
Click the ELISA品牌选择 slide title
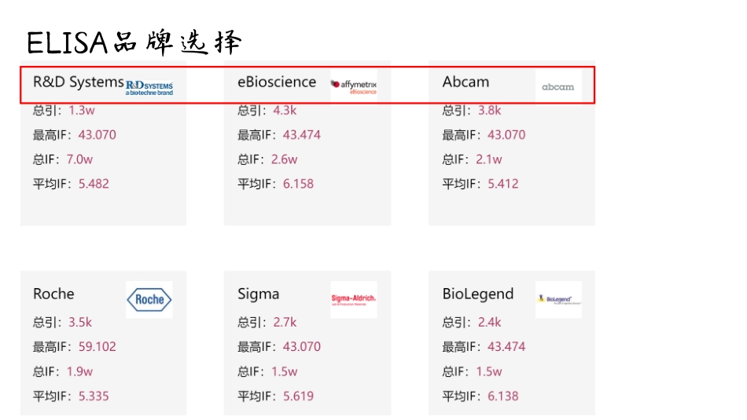(x=134, y=42)
